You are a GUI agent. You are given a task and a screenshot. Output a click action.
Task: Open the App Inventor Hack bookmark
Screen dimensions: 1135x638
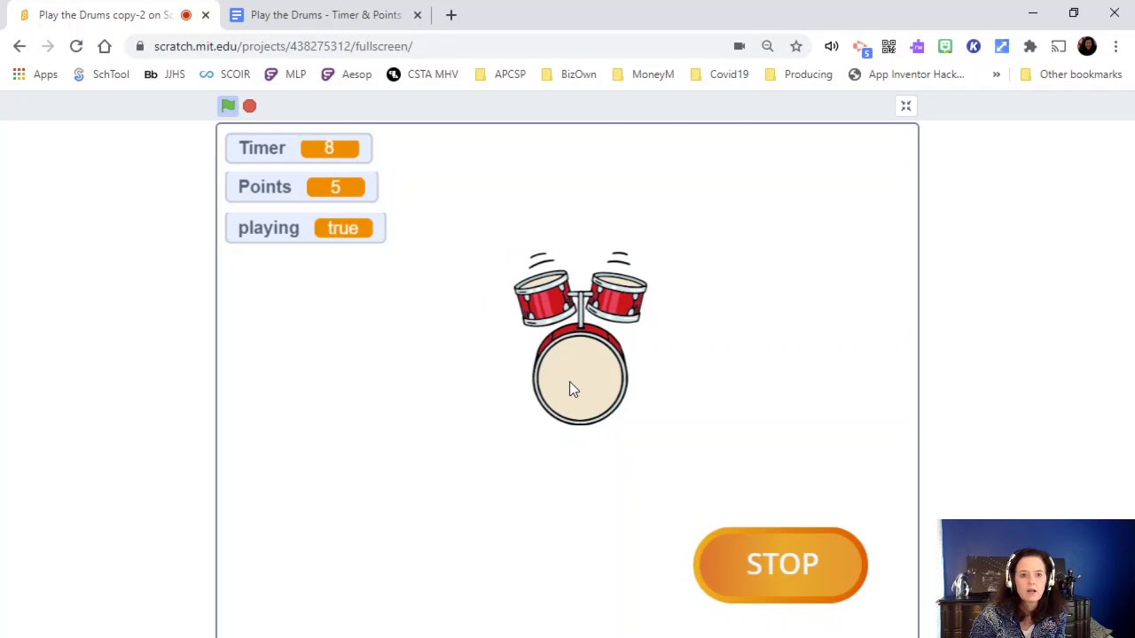click(x=906, y=74)
